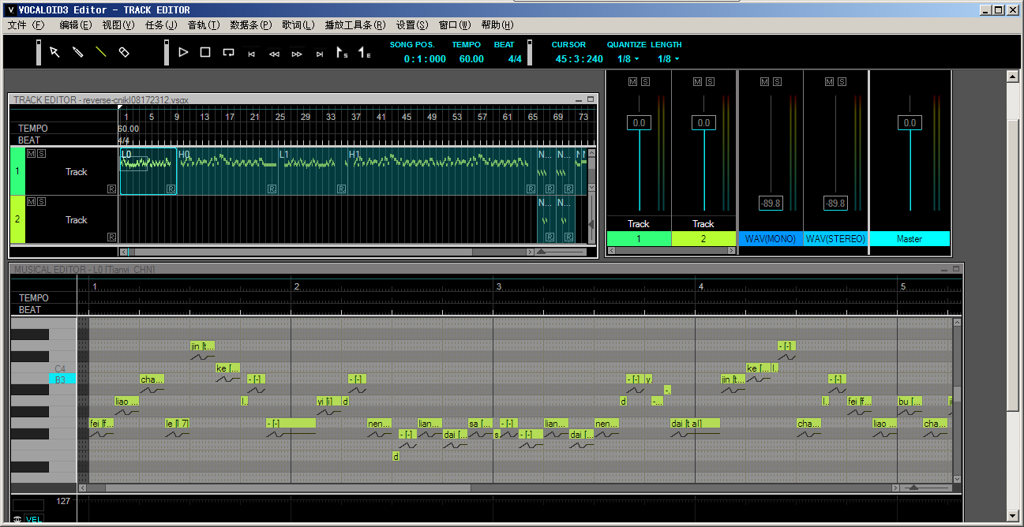1024x527 pixels.
Task: Mute the WAV(STEREO) mixer channel
Action: point(831,82)
